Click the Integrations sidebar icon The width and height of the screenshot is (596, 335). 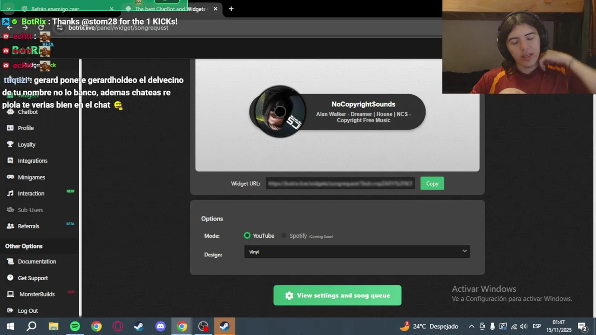point(10,161)
